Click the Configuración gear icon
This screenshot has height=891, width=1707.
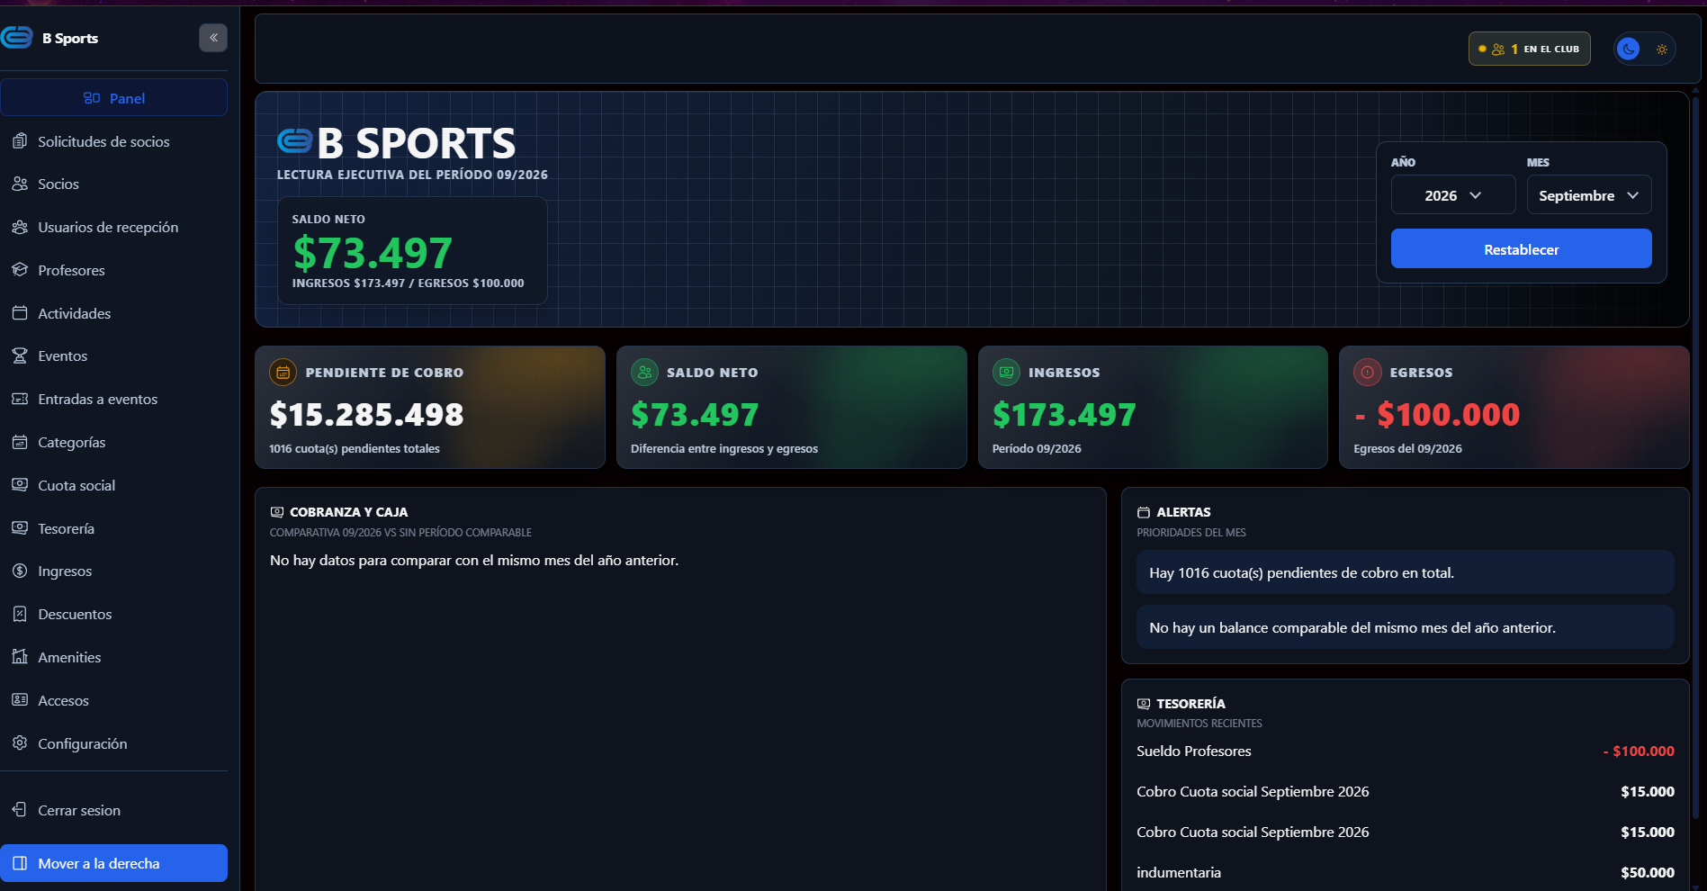coord(20,743)
